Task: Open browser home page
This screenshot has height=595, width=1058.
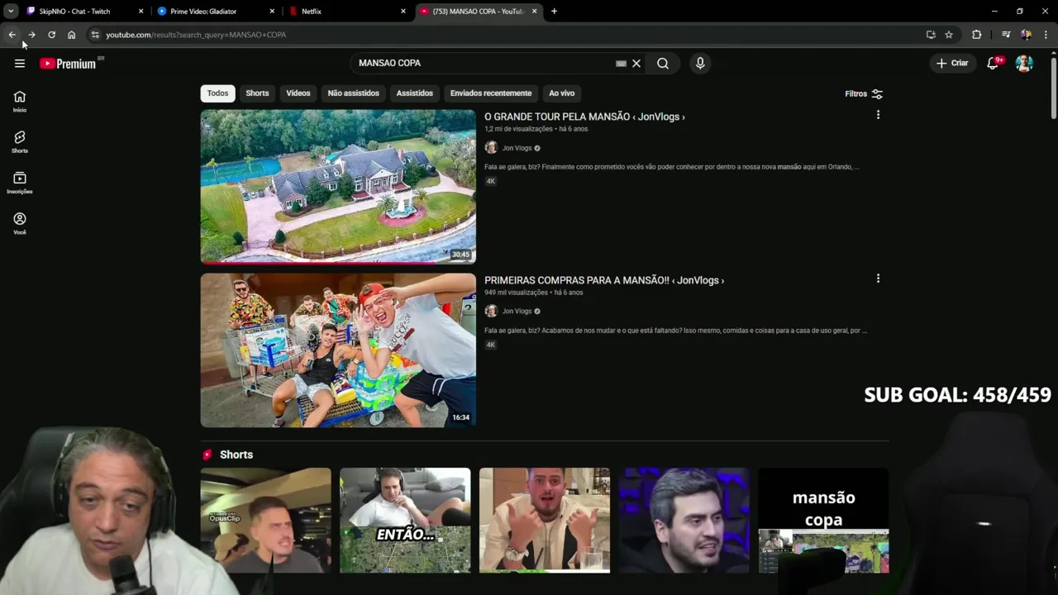Action: point(71,35)
